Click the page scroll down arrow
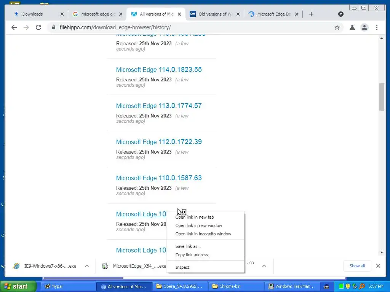 382,252
